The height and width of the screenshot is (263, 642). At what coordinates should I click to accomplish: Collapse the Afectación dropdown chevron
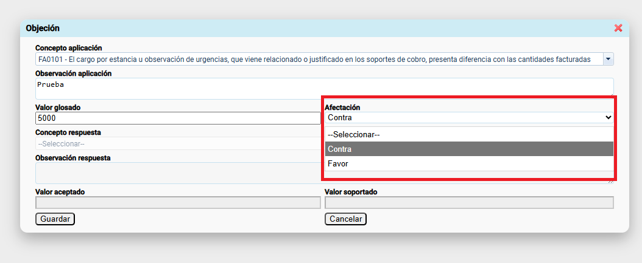(x=607, y=118)
